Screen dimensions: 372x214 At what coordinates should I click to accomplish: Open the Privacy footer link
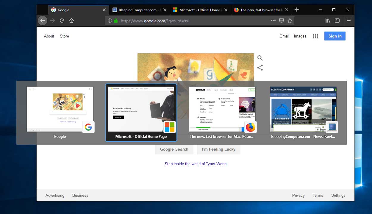pyautogui.click(x=298, y=195)
